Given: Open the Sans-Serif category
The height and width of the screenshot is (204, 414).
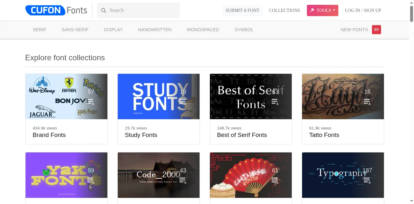Looking at the screenshot, I should [x=75, y=30].
